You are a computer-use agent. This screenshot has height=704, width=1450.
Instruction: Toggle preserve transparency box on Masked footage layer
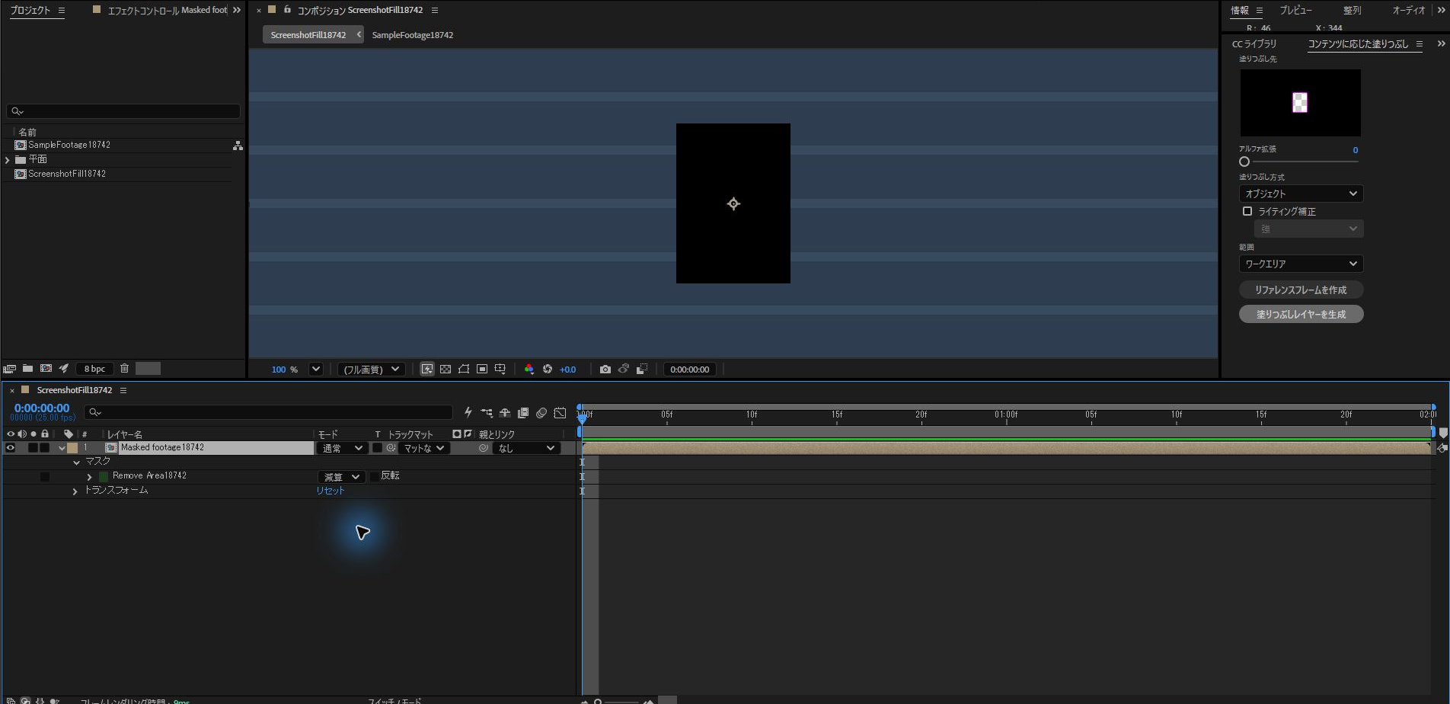coord(377,448)
